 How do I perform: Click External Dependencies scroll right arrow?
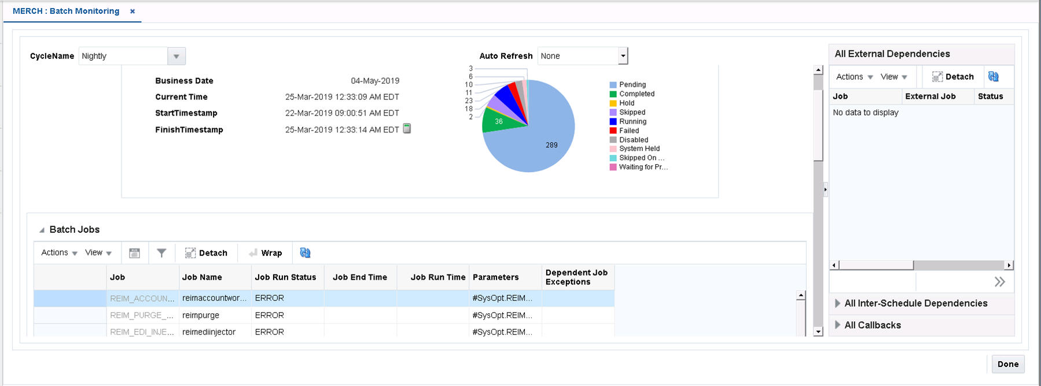coord(1009,265)
